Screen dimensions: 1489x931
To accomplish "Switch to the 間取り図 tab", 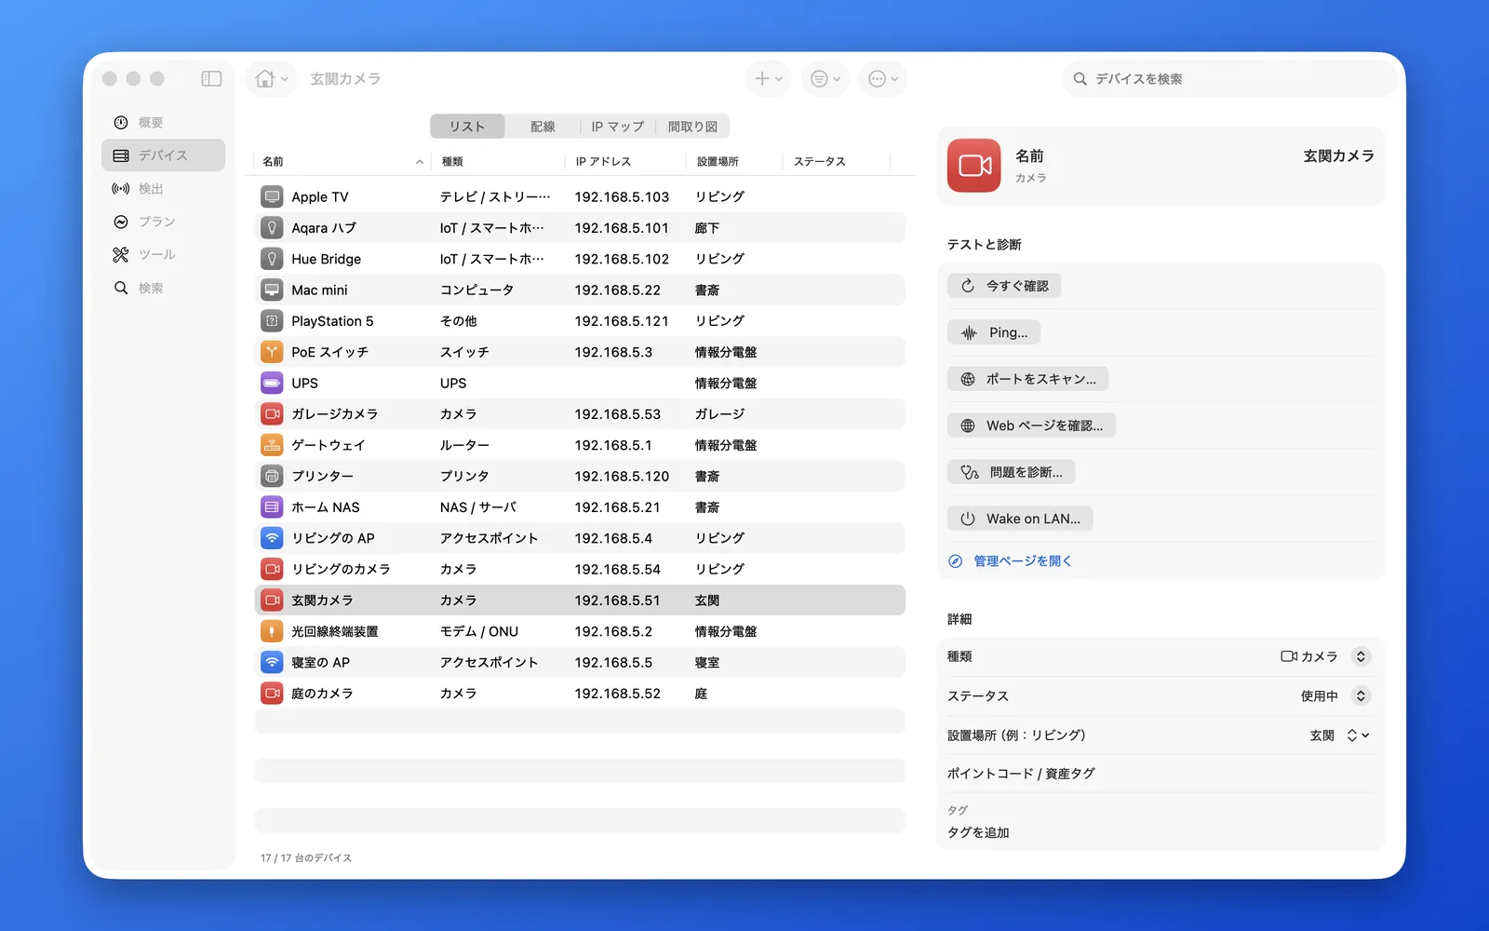I will (692, 127).
